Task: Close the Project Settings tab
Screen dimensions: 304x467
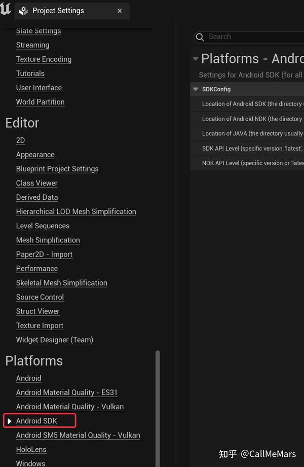Action: 120,11
